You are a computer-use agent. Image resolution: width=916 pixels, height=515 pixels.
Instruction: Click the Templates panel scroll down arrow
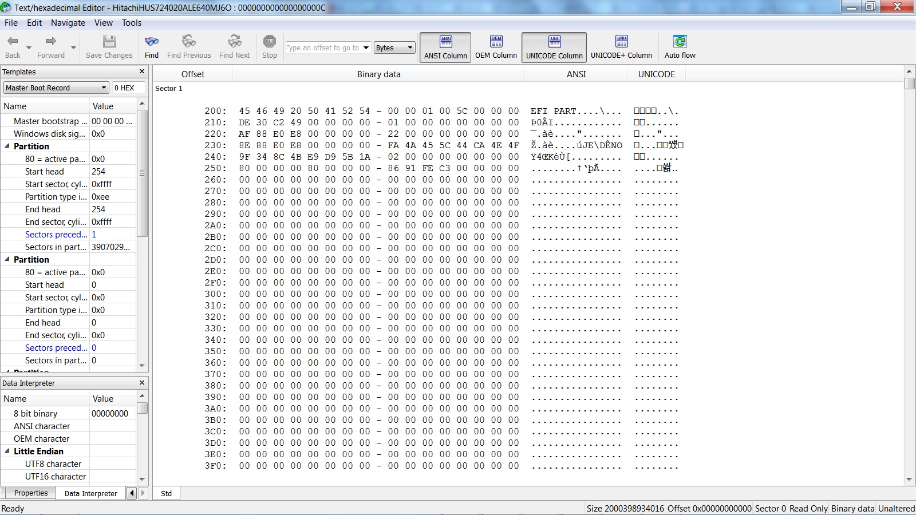(143, 366)
